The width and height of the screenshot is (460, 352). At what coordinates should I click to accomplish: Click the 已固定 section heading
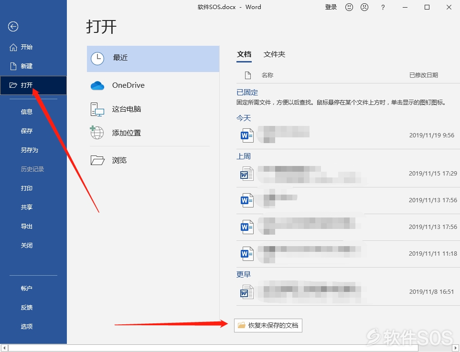[247, 93]
